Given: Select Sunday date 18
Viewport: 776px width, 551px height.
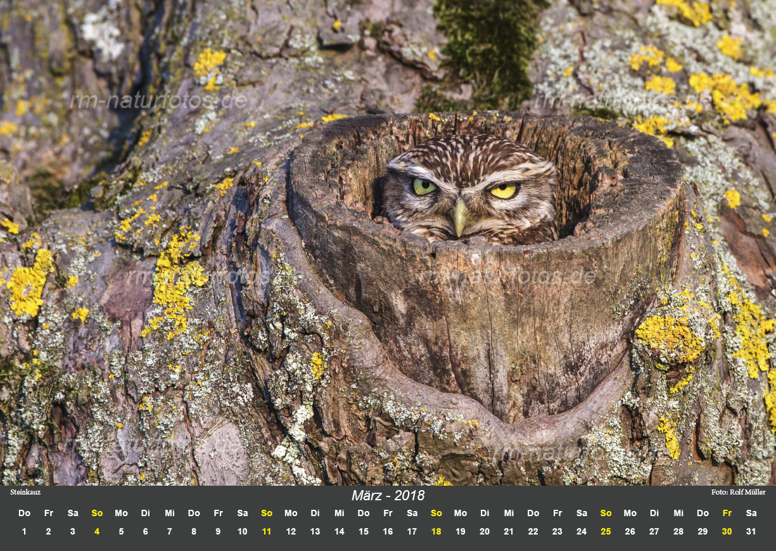Looking at the screenshot, I should (436, 533).
